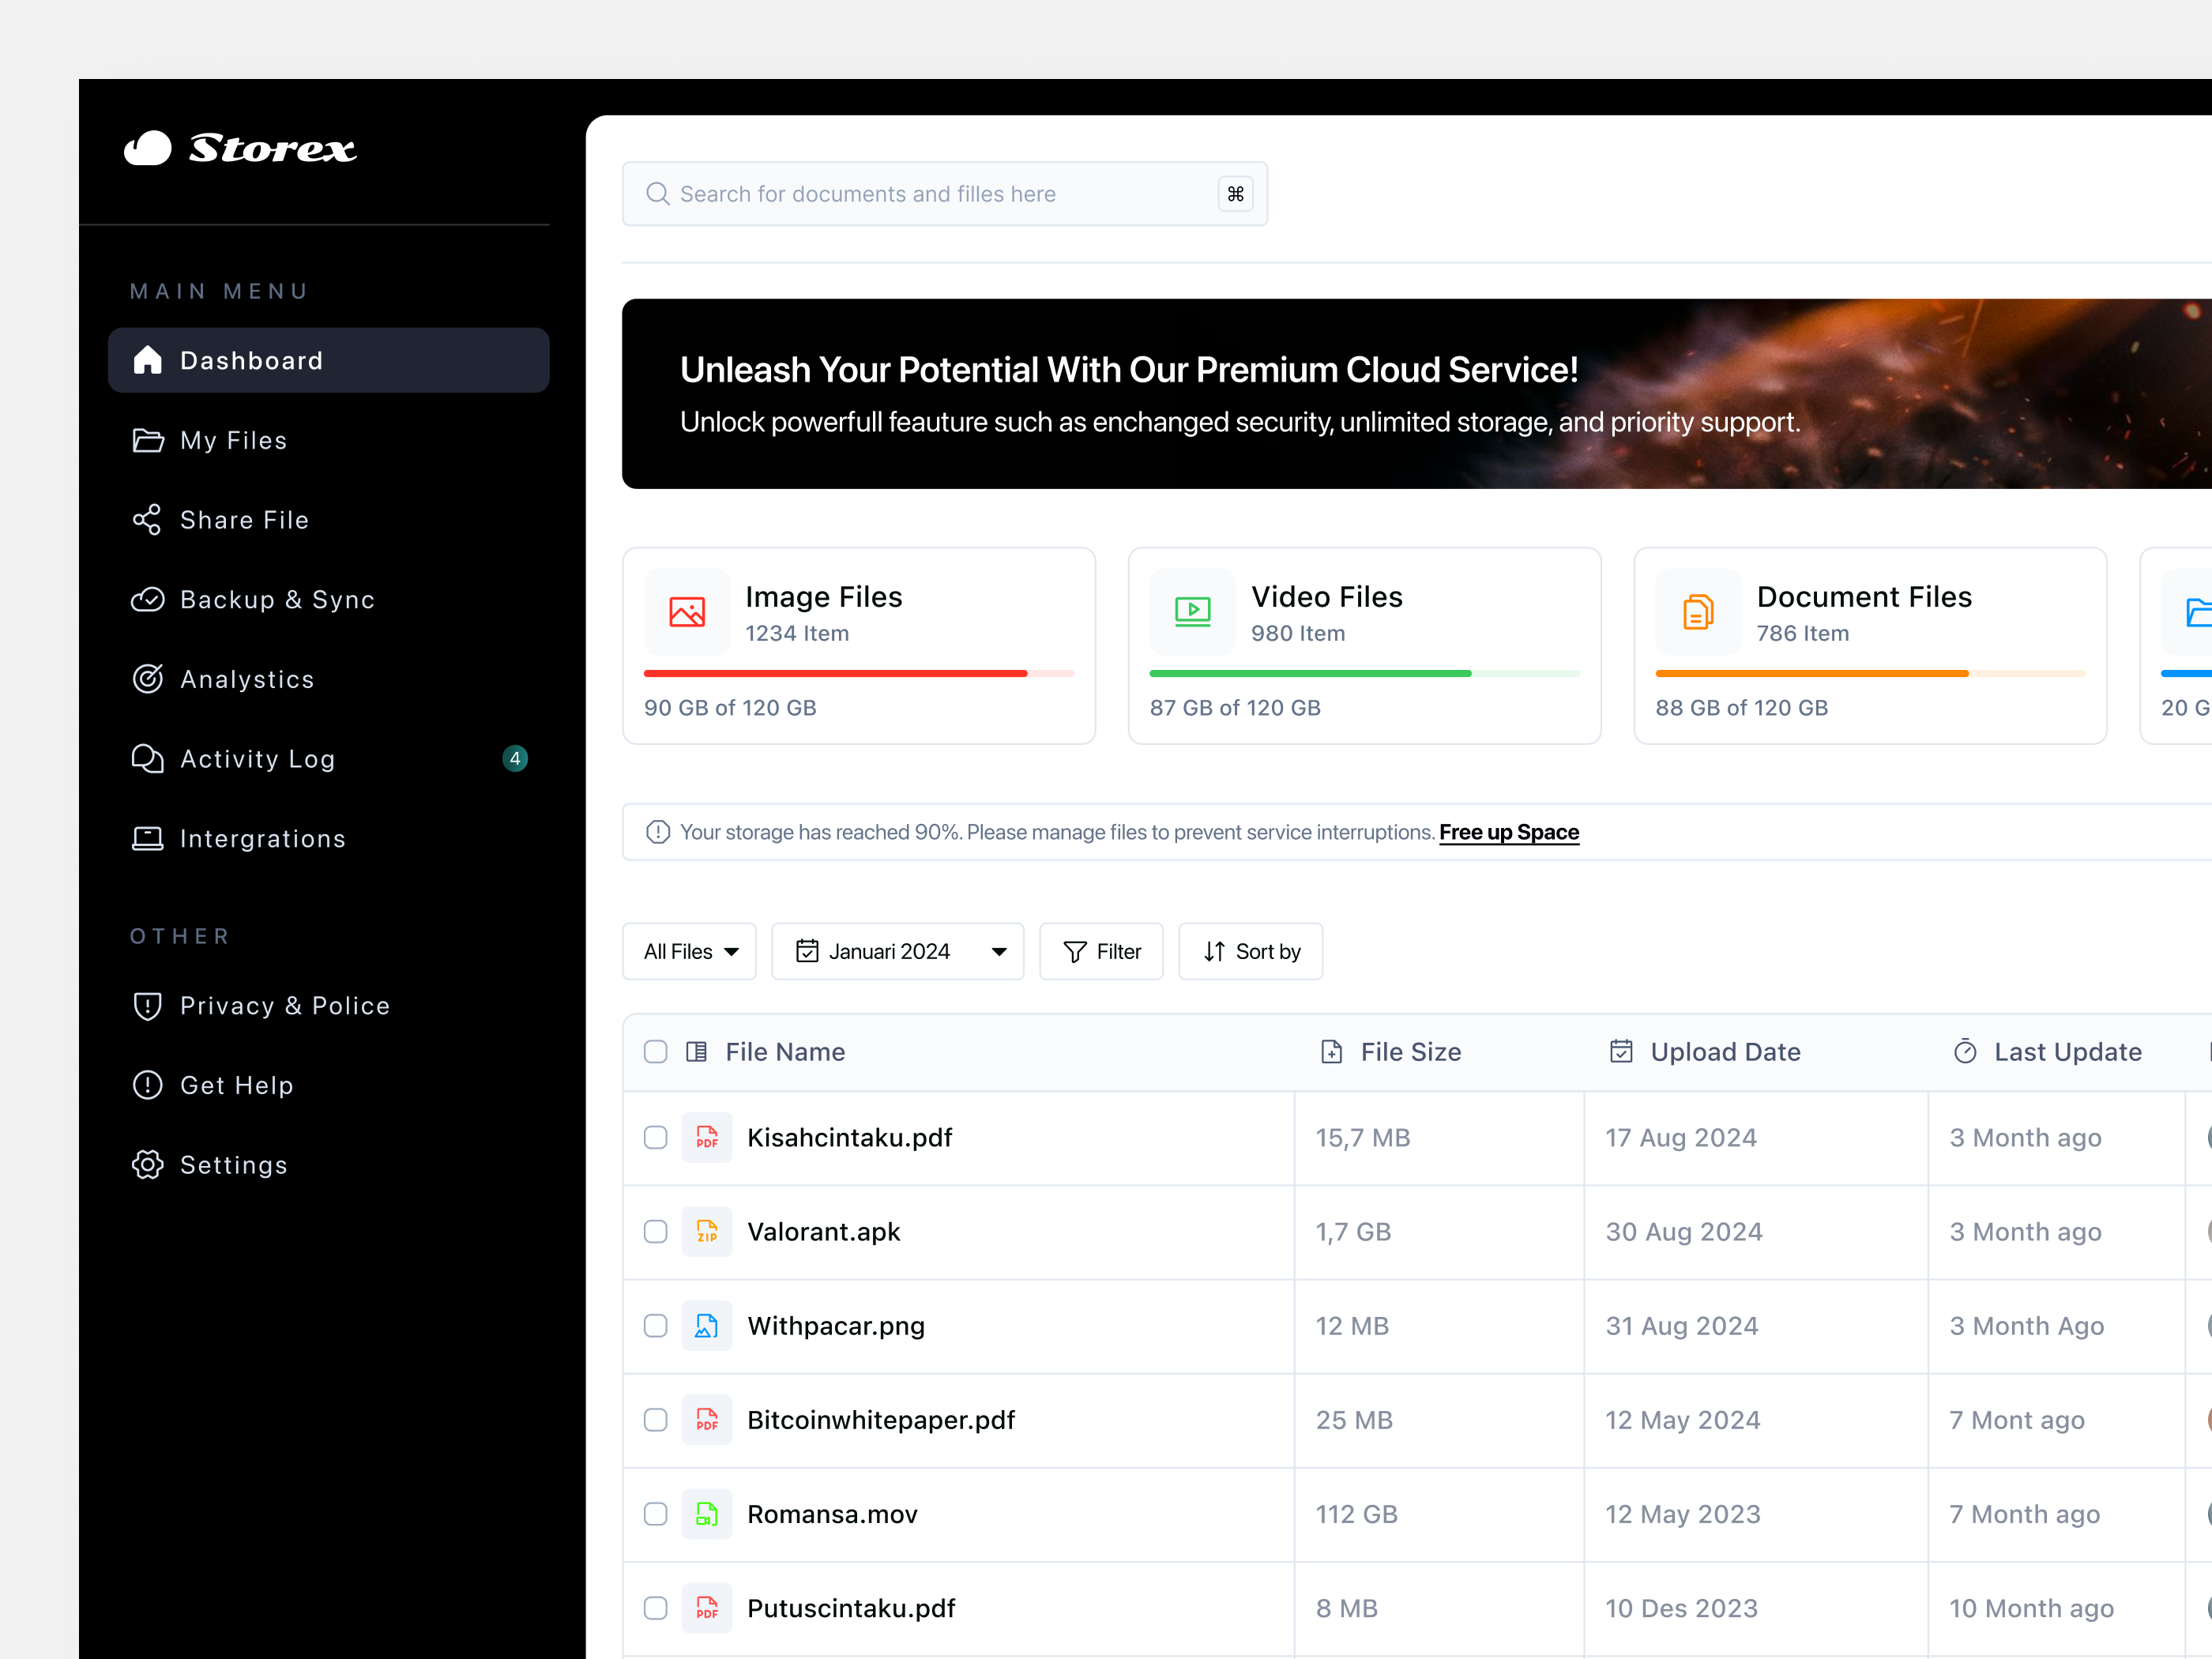Open Privacy & Police page
The width and height of the screenshot is (2212, 1659).
point(285,1005)
